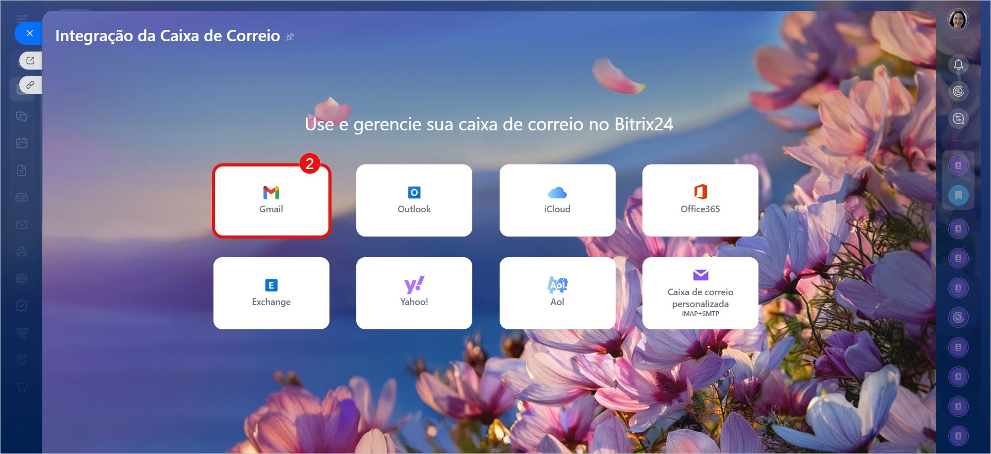
Task: Open custom IMAP+SMTP mailbox setup
Action: tap(700, 293)
